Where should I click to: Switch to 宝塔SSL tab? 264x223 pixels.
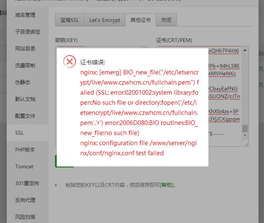click(x=70, y=20)
